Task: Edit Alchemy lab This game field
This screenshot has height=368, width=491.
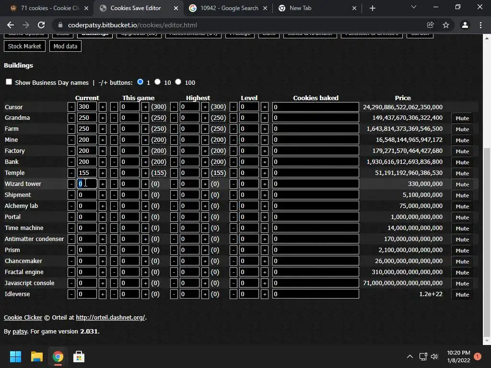Action: tap(129, 206)
